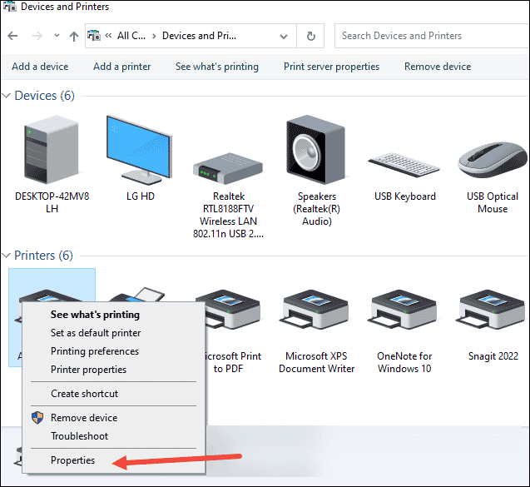Click the shield icon beside Remove device
Viewport: 530px width, 487px height.
tap(37, 418)
